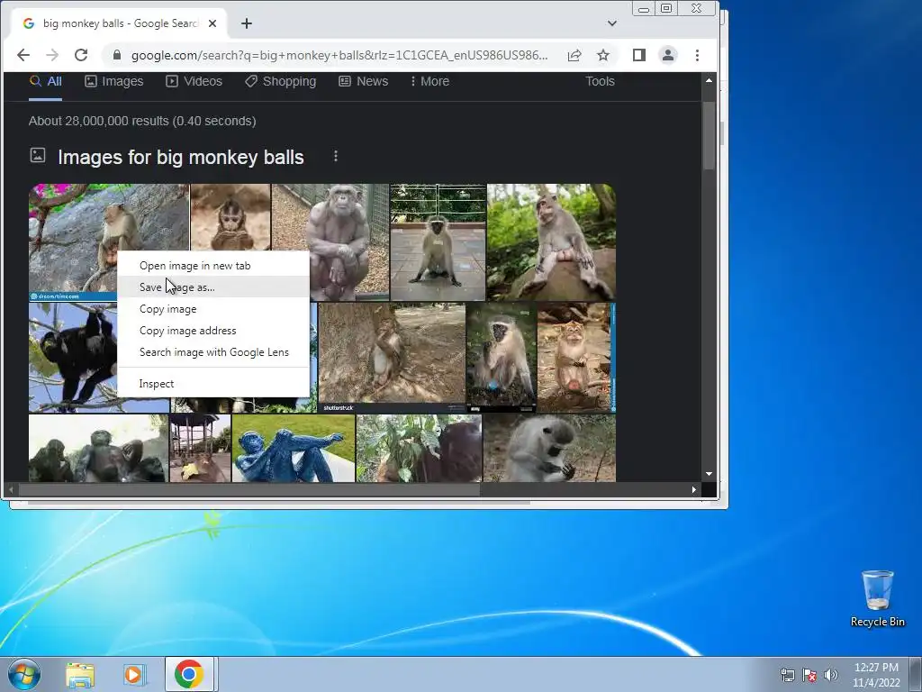This screenshot has width=922, height=692.
Task: Click the page vertical scroll thumb
Action: click(709, 136)
